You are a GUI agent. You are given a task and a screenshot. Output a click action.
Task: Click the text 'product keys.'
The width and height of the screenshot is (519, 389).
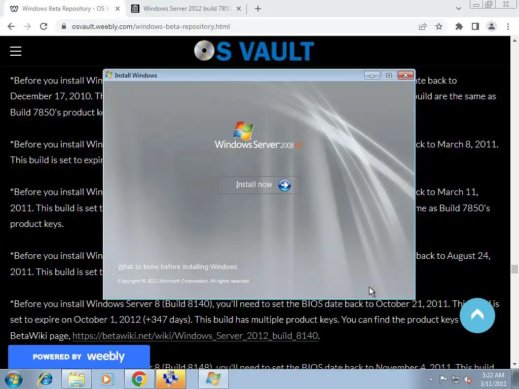coord(36,224)
